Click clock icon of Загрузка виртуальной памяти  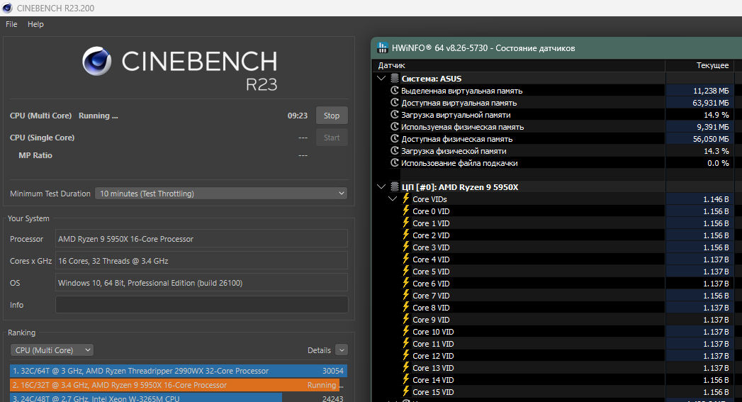395,115
